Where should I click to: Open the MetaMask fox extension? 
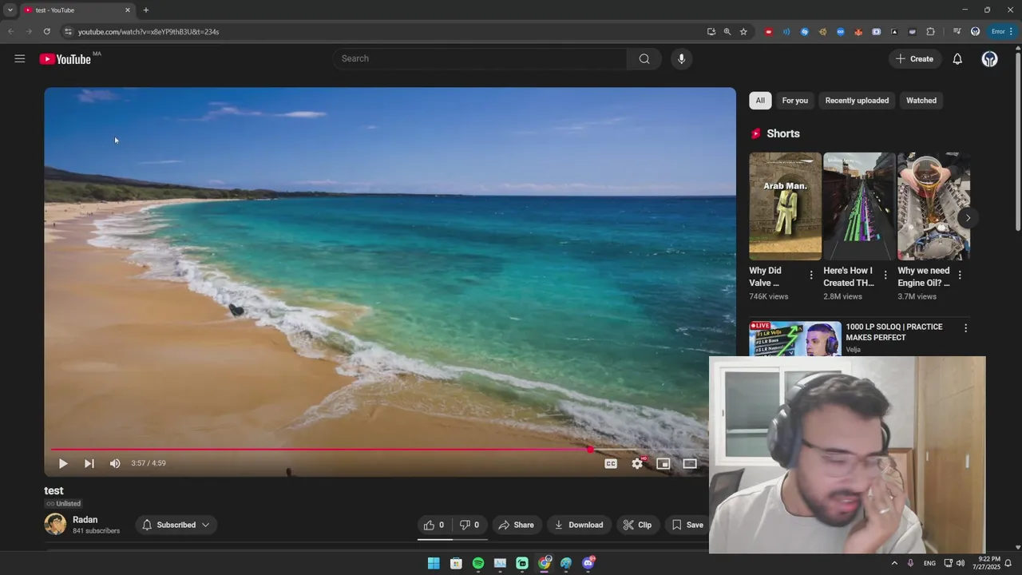858,32
